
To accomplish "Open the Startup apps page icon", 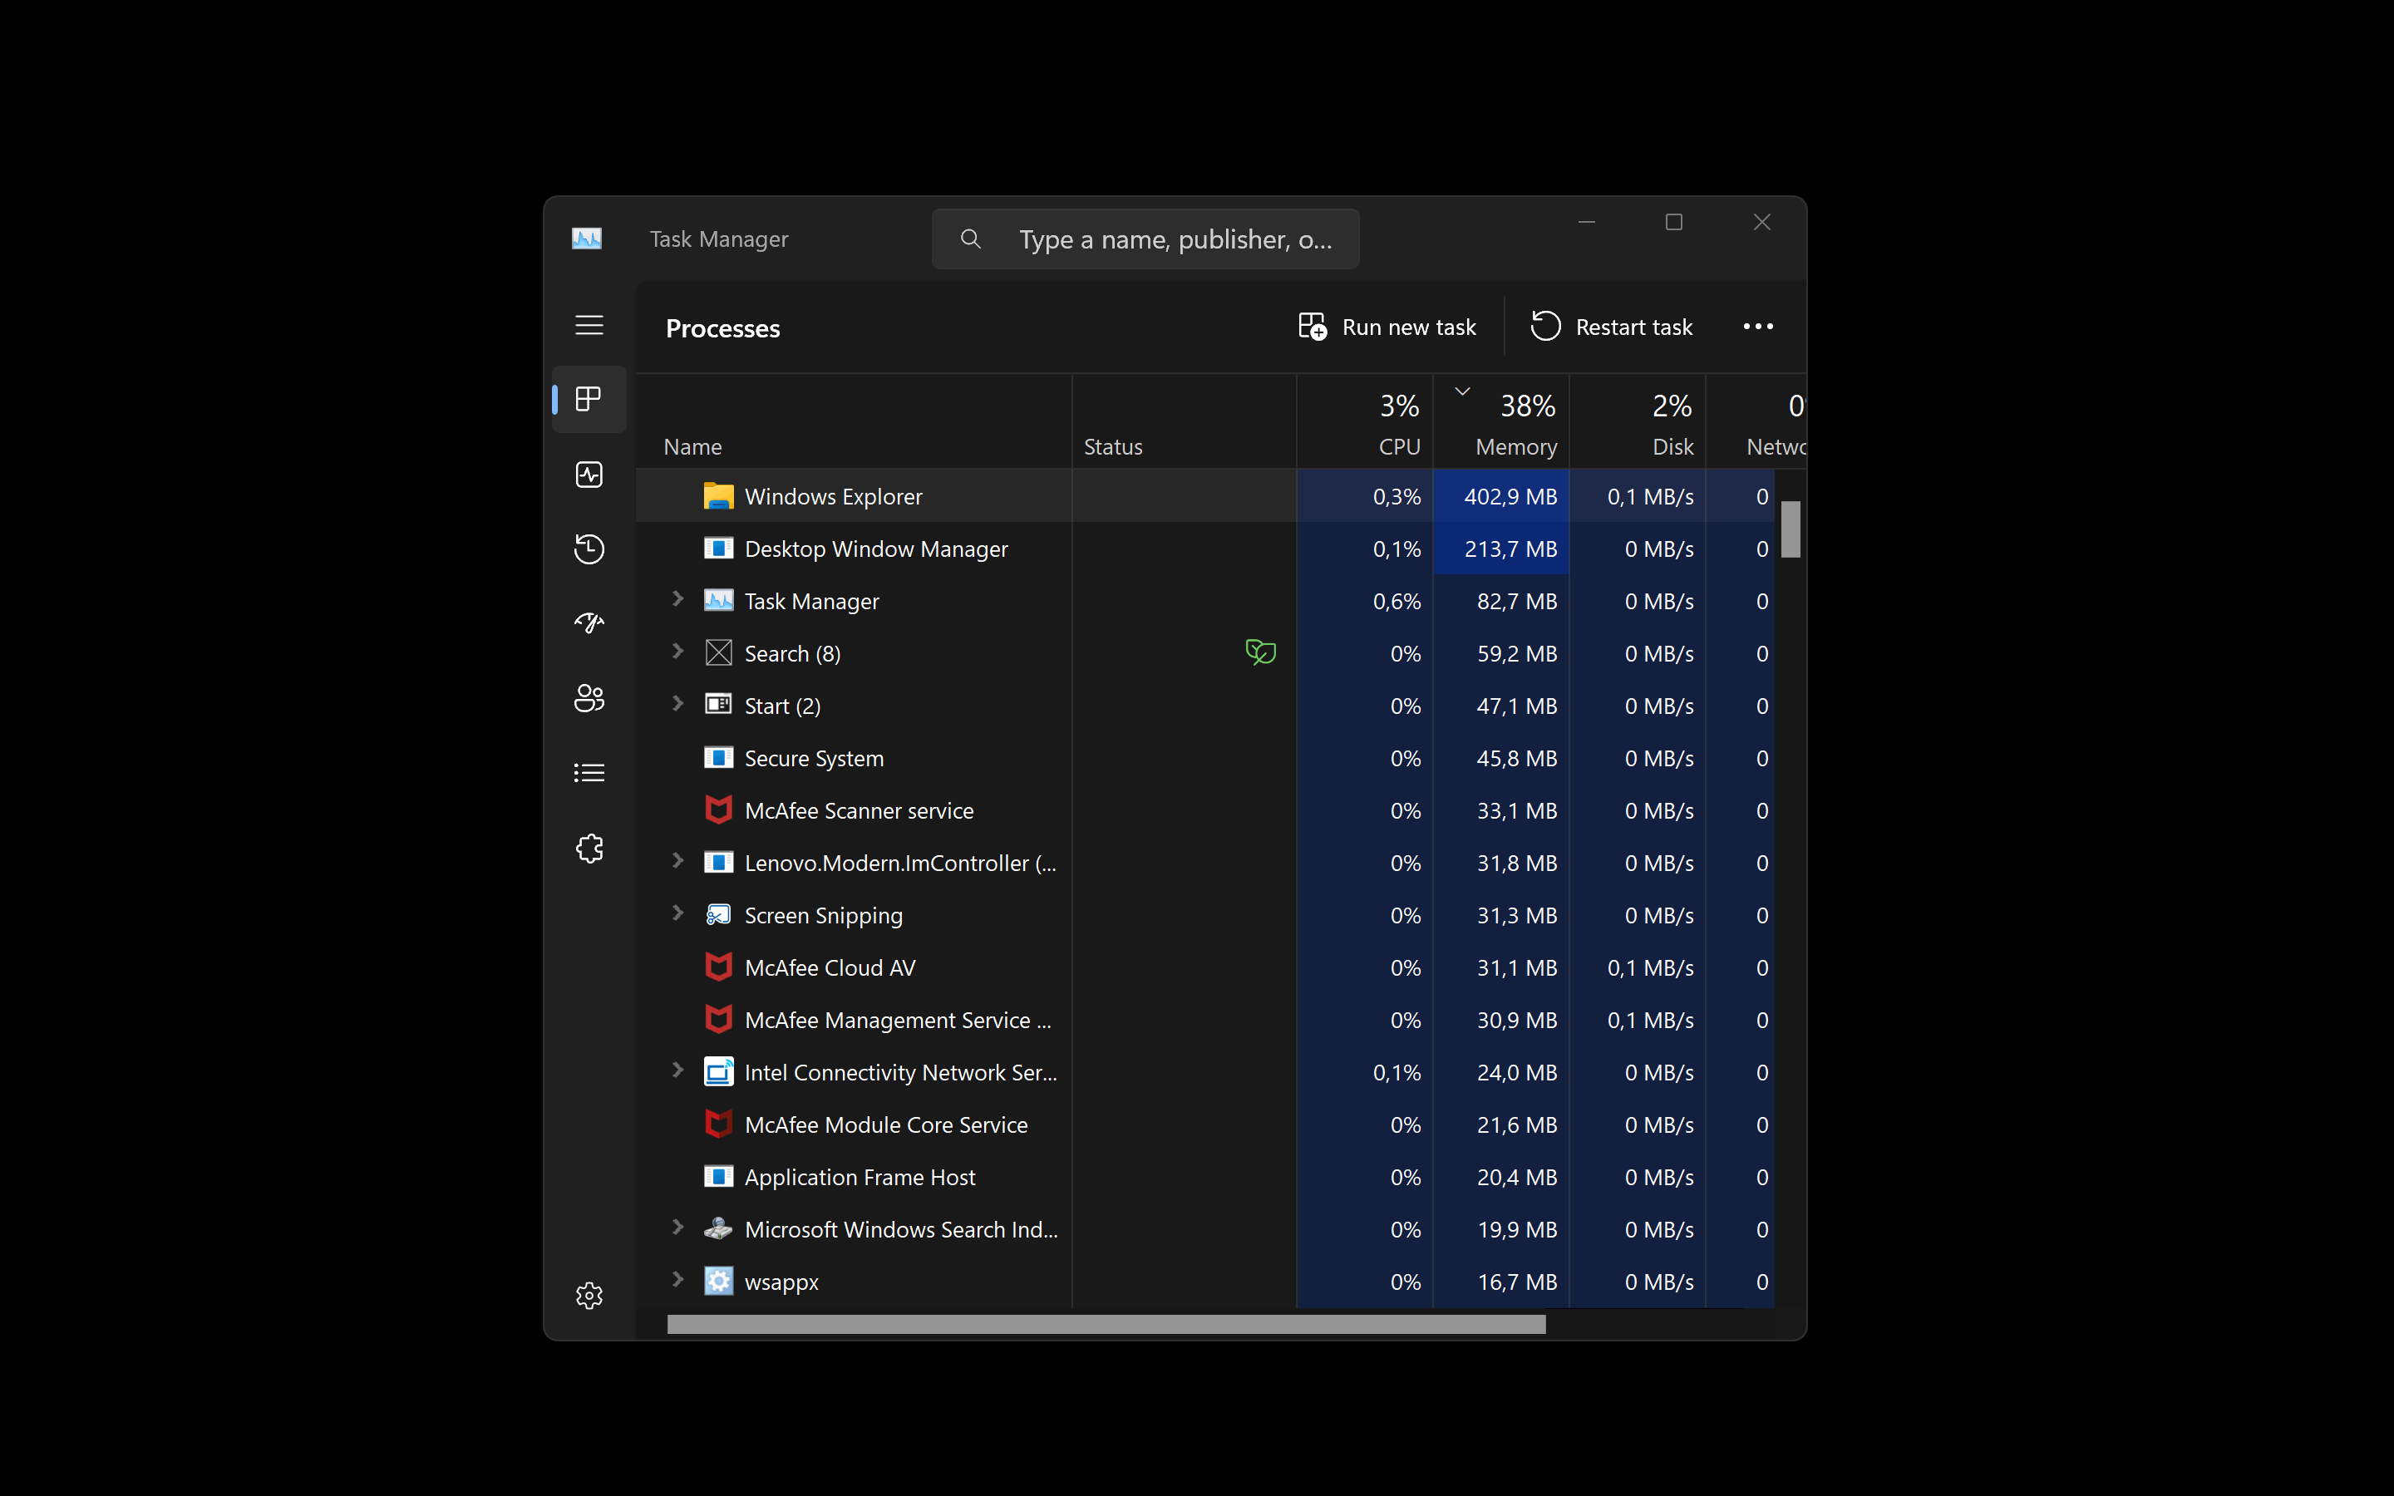I will [x=589, y=623].
